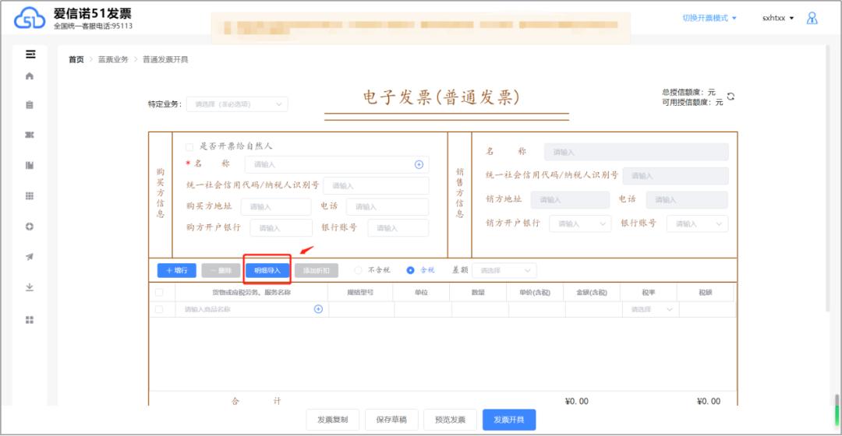Click the buyer 电话 input field

(x=387, y=206)
